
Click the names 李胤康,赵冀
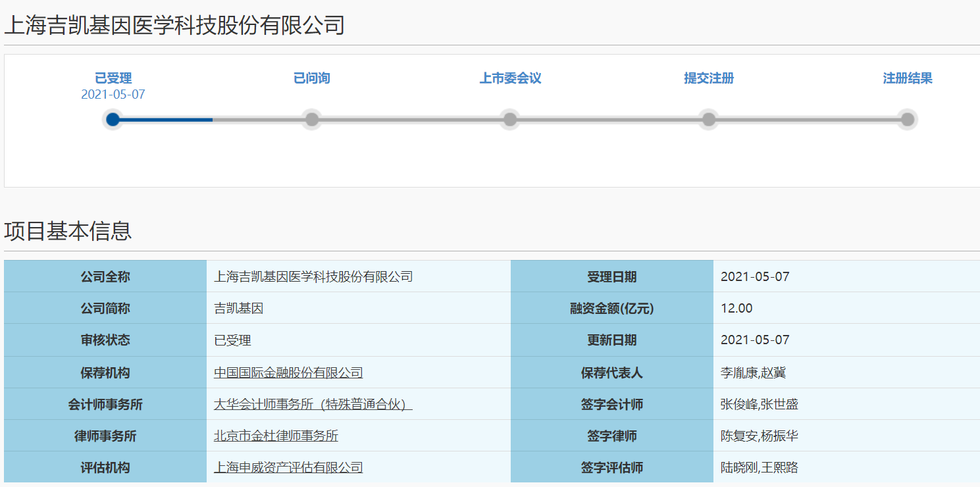754,372
